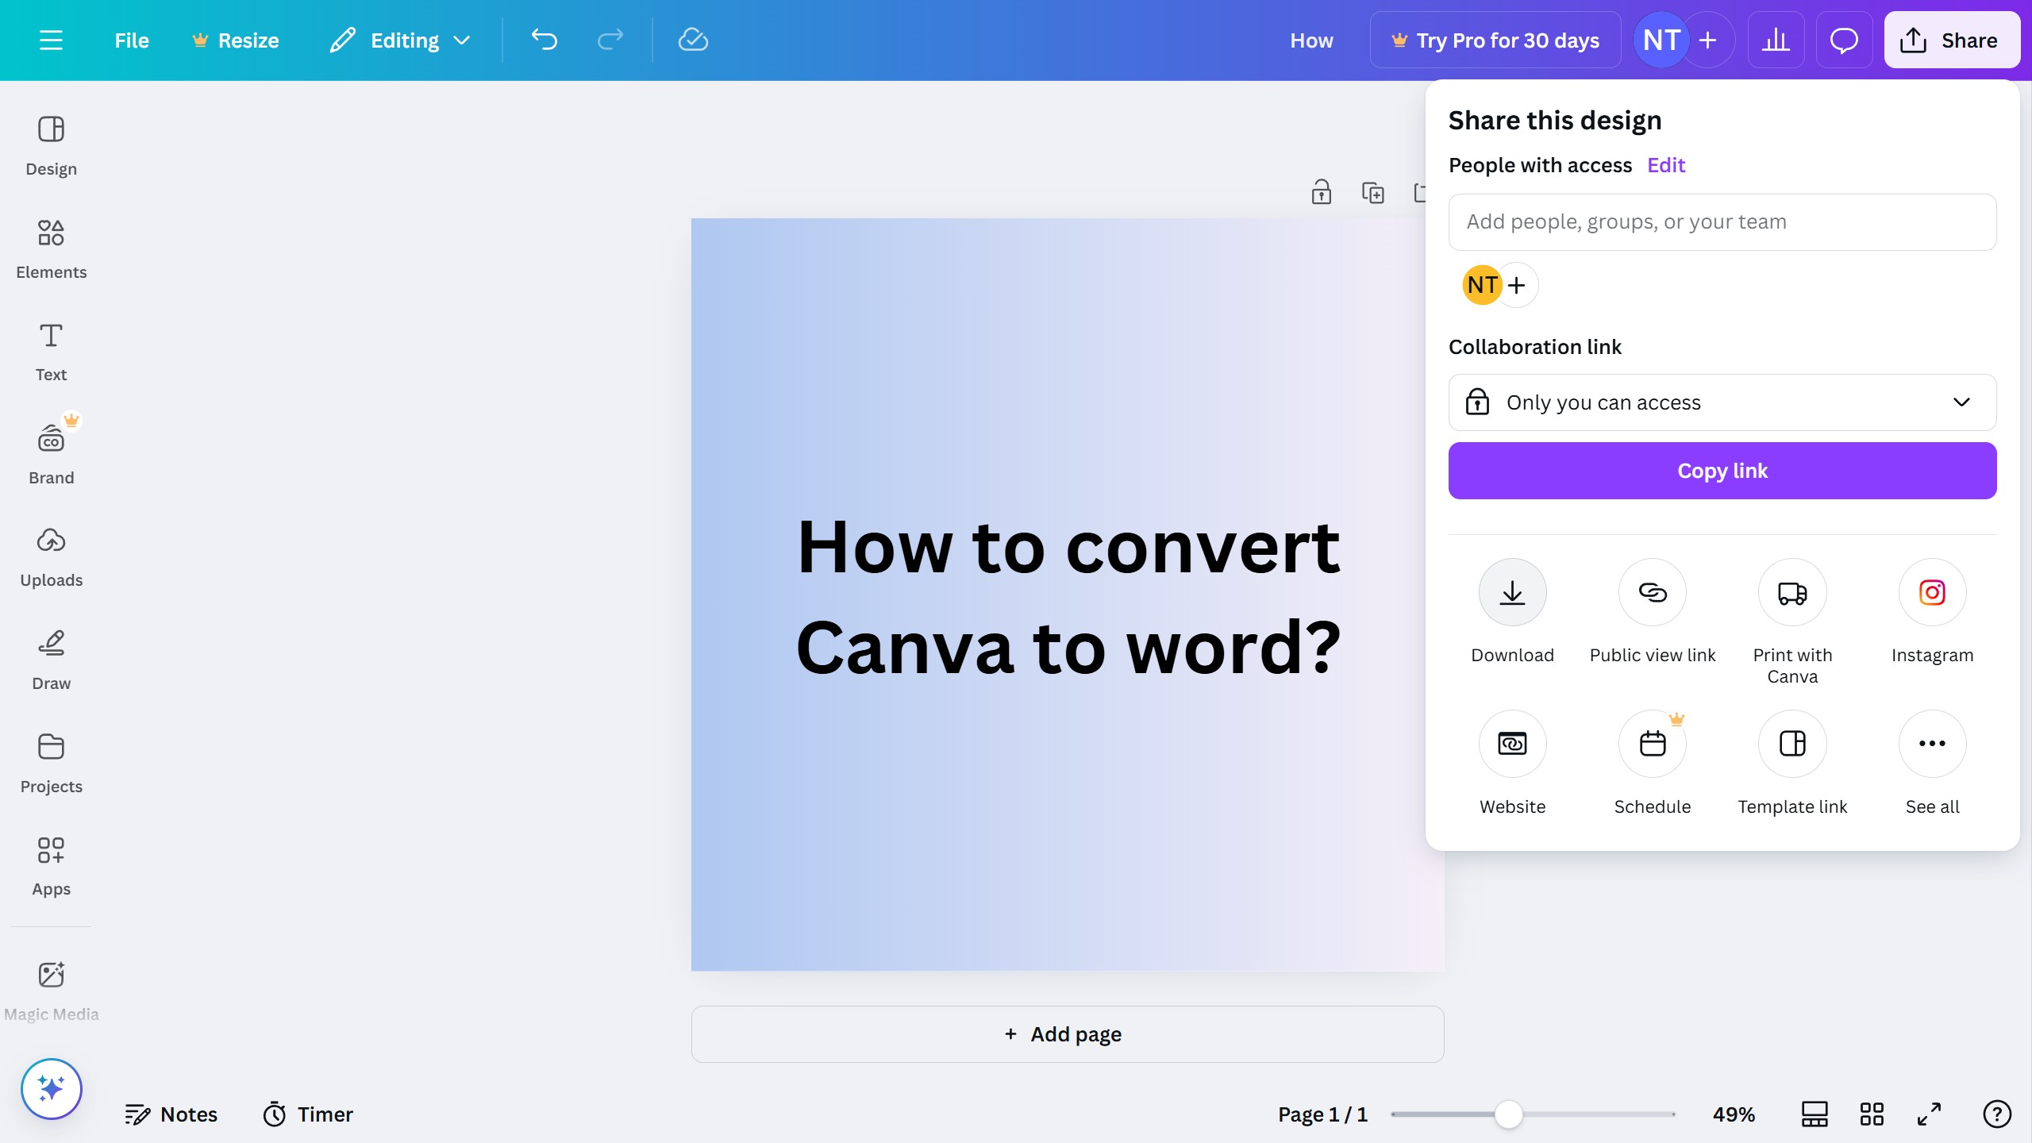Select the Instagram share icon
Screen dimensions: 2032x1143
[1932, 592]
